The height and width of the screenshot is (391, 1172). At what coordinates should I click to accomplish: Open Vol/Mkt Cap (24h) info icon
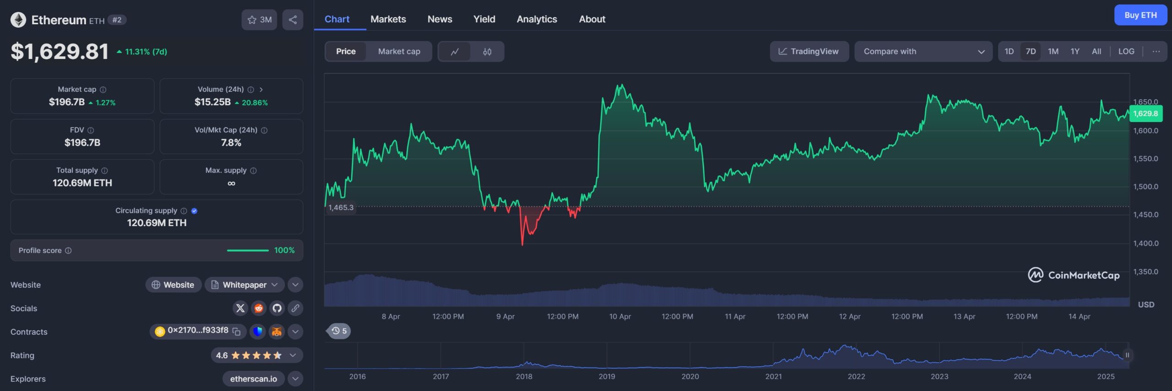[264, 130]
